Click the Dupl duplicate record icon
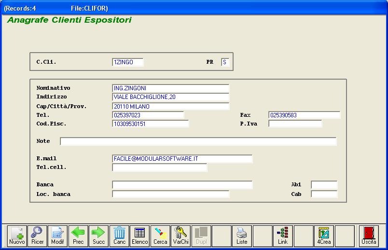The width and height of the screenshot is (388, 250). tap(201, 236)
